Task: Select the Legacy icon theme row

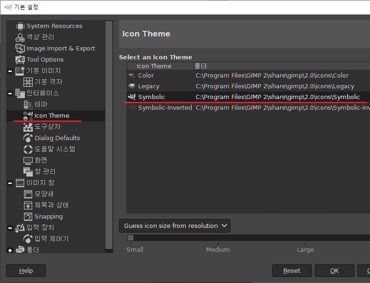Action: tap(248, 86)
